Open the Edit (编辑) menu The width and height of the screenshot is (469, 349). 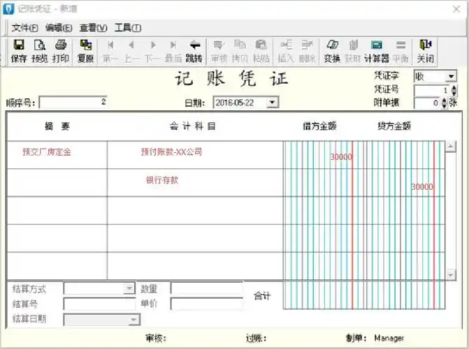59,28
